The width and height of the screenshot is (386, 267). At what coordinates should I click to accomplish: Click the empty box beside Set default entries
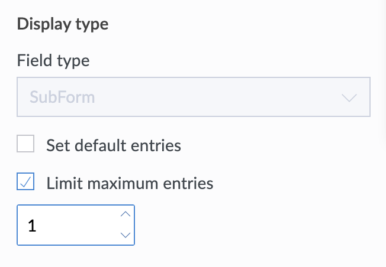click(x=25, y=144)
